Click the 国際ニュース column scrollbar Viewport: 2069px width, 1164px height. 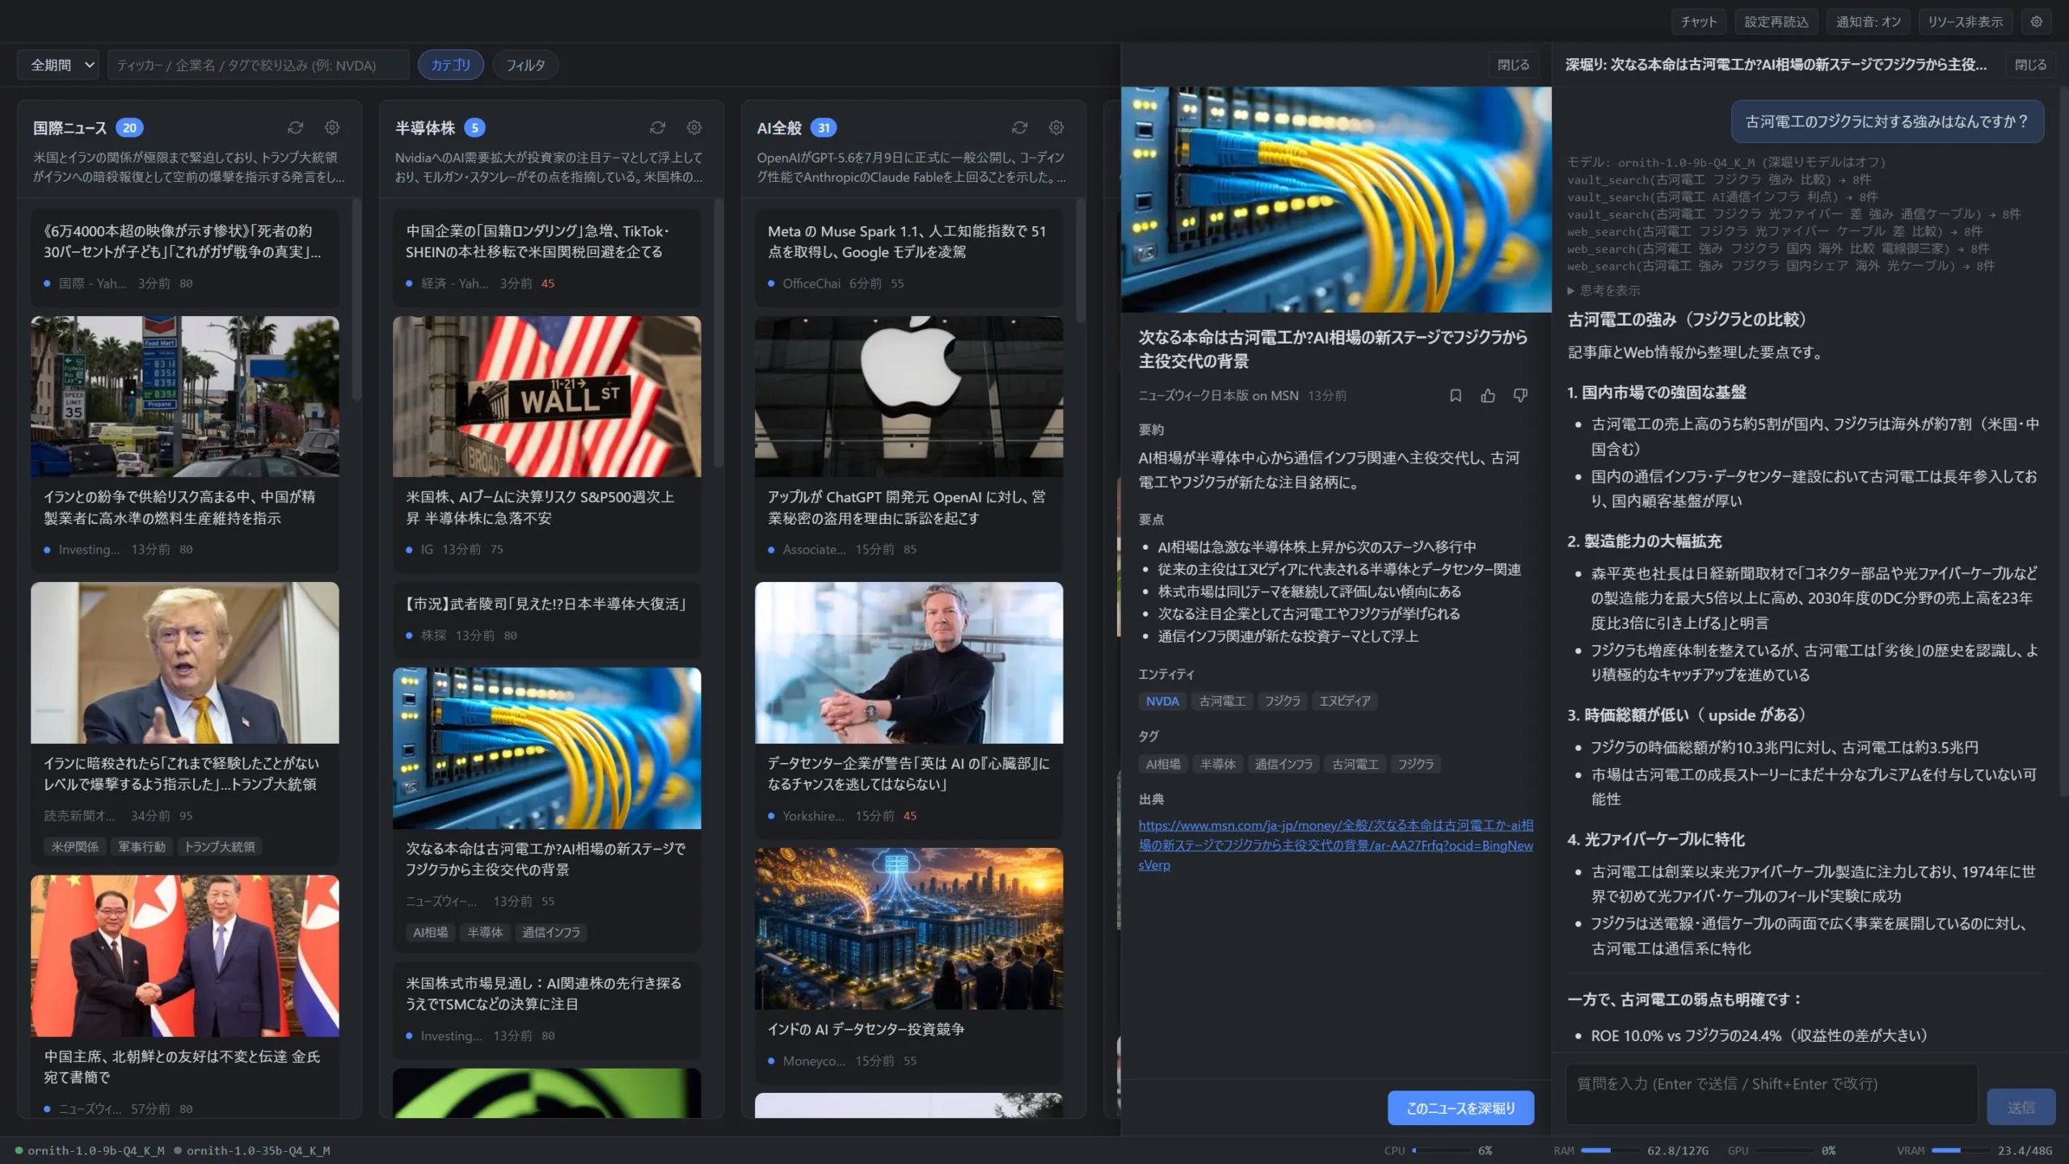pyautogui.click(x=356, y=299)
